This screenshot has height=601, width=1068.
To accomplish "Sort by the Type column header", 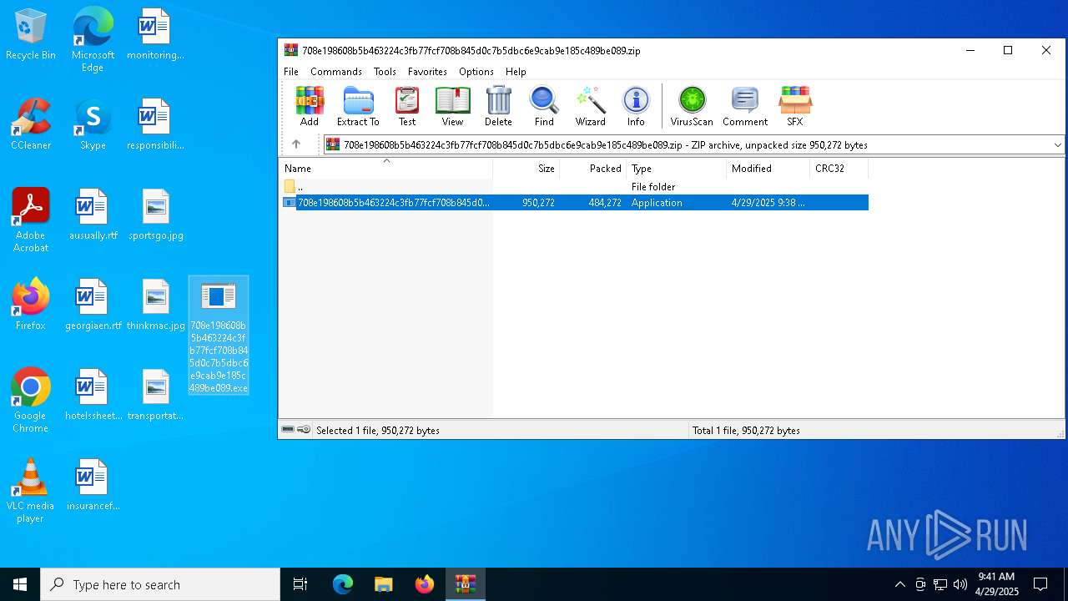I will point(676,169).
